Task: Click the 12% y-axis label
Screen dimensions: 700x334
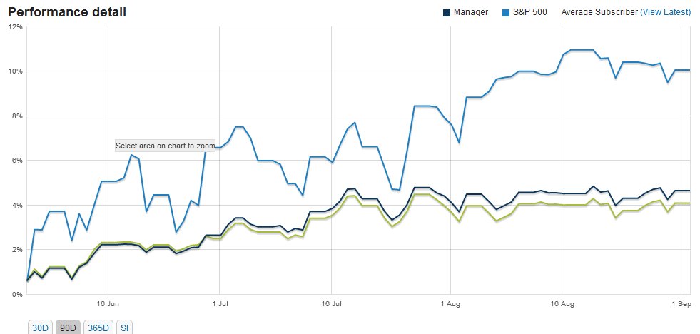Action: 15,26
